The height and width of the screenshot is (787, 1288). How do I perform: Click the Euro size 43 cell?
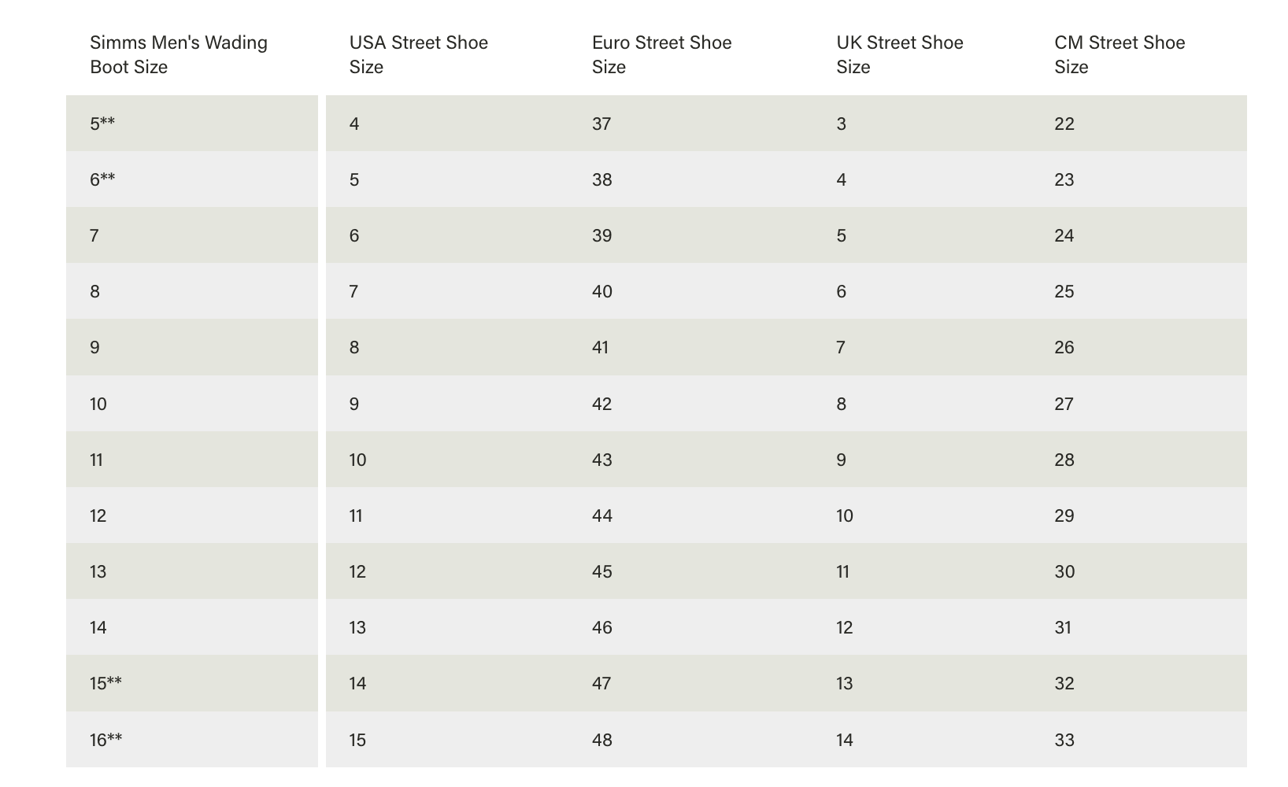pos(601,460)
